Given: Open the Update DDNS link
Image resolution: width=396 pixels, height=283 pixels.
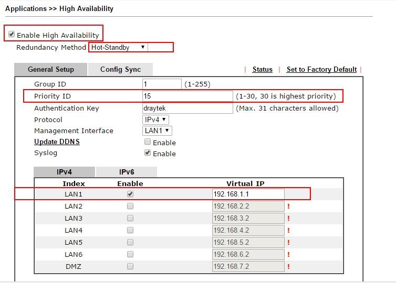Looking at the screenshot, I should [57, 141].
